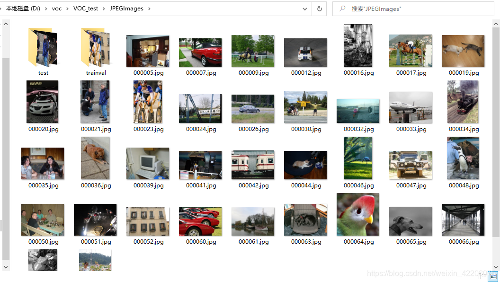Select 000051.jpg motorcycle thumbnail
Screen dimensions: 500x282
click(95, 220)
